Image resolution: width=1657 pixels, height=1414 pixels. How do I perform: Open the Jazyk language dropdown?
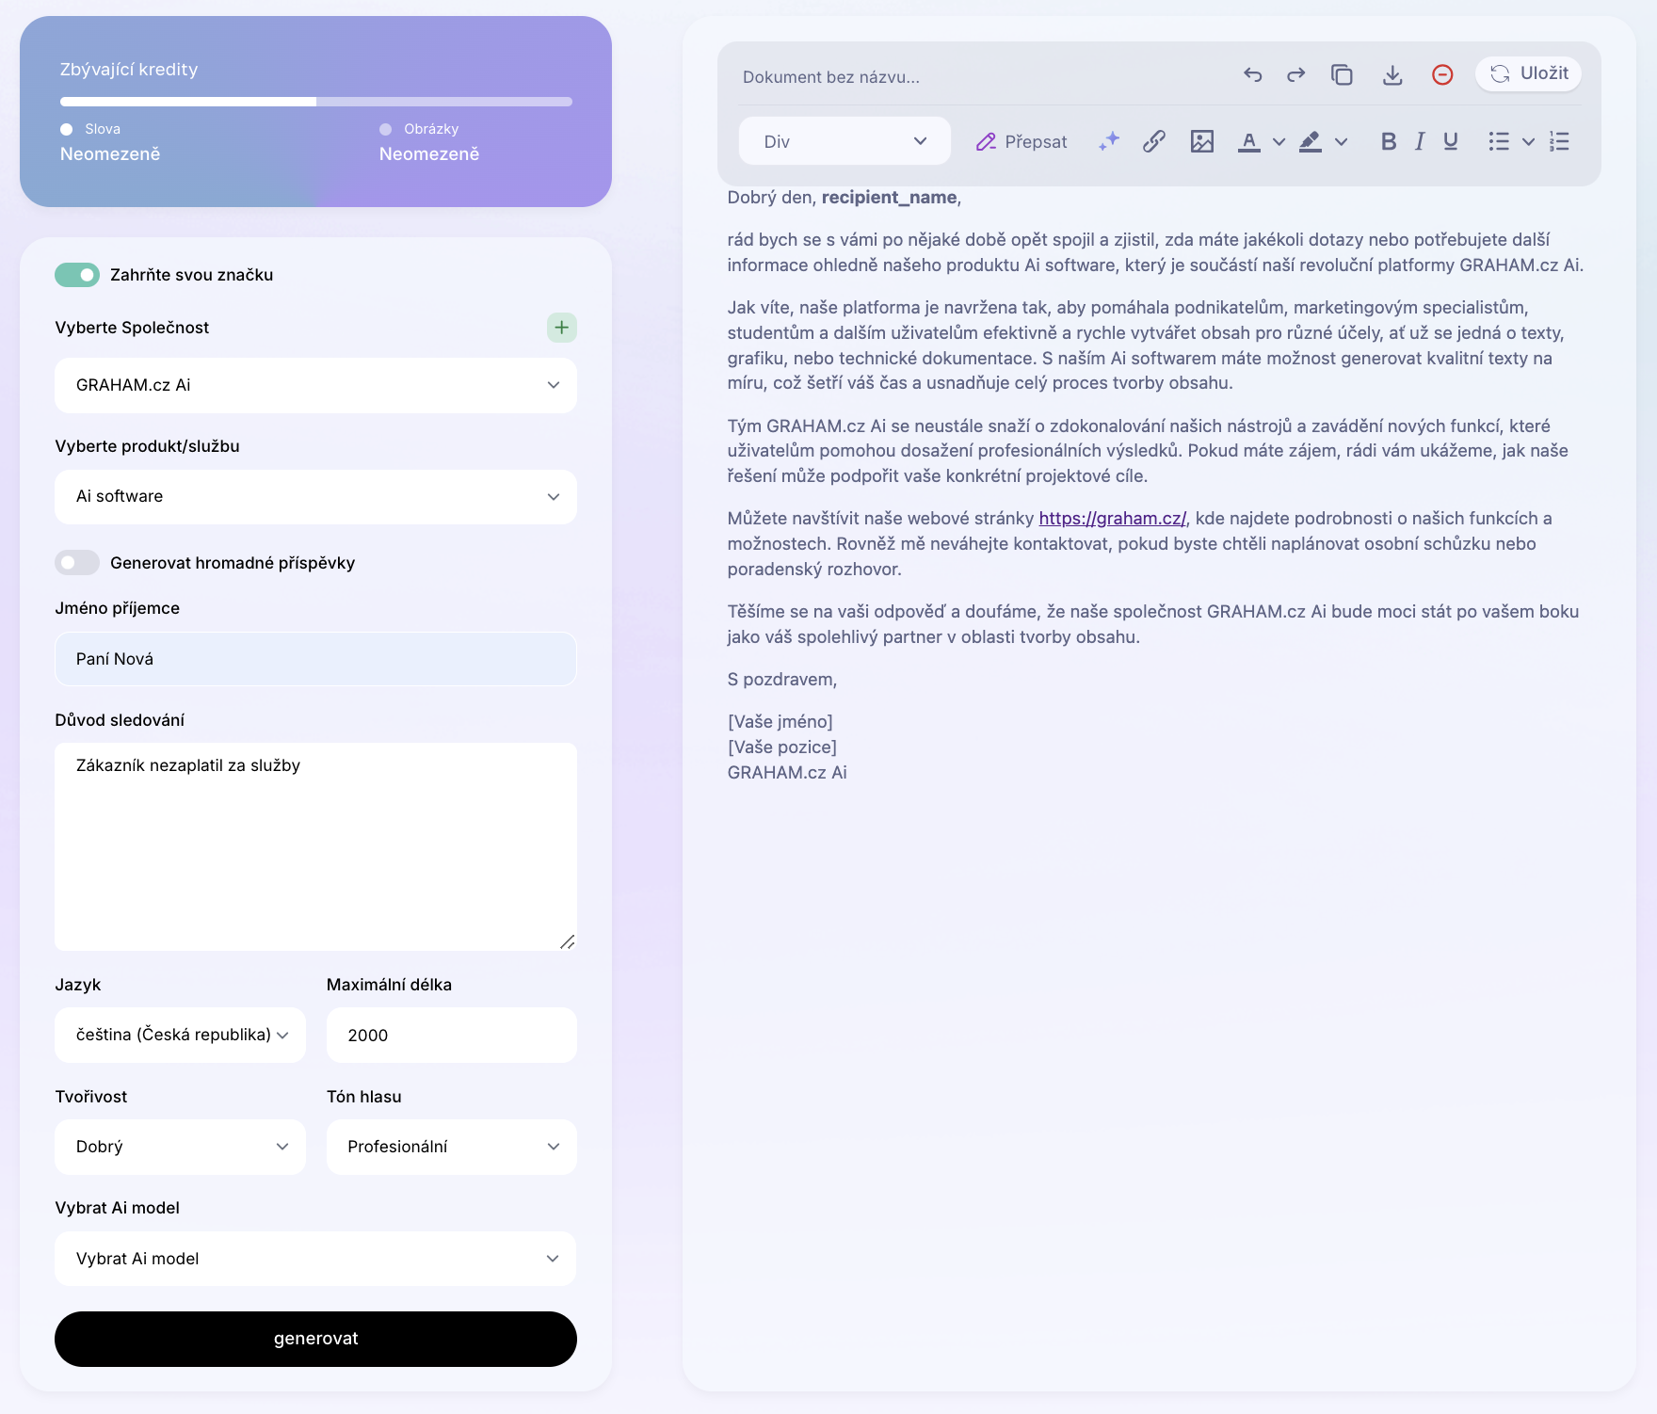180,1035
